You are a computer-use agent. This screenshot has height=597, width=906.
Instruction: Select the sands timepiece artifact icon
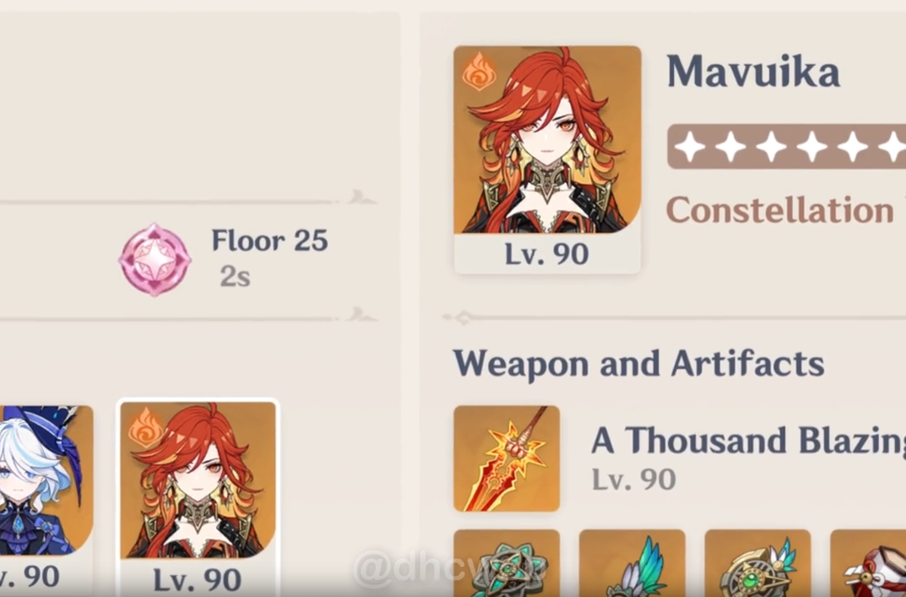(x=757, y=563)
